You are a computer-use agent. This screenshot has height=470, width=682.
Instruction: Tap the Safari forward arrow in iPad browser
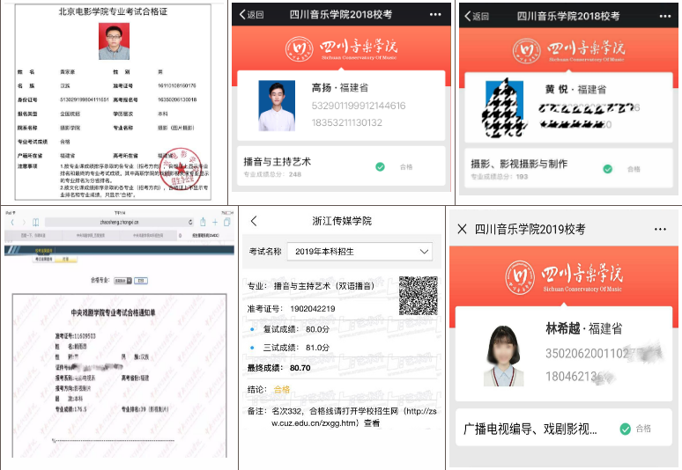pyautogui.click(x=24, y=223)
